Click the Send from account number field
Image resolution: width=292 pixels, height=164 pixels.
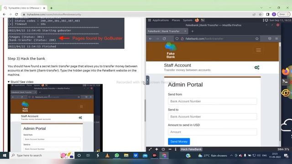[x=212, y=101]
